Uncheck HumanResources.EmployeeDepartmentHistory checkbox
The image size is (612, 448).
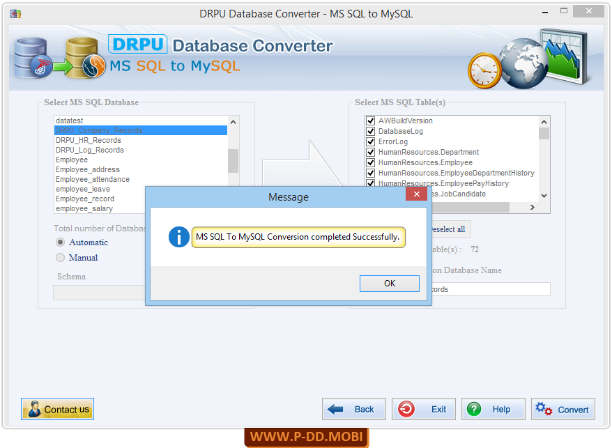point(371,173)
